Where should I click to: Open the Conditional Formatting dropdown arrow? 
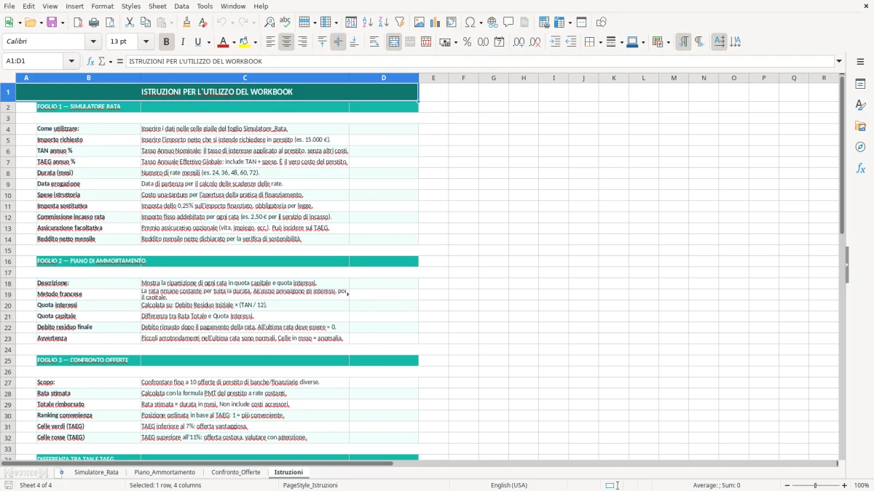(667, 42)
